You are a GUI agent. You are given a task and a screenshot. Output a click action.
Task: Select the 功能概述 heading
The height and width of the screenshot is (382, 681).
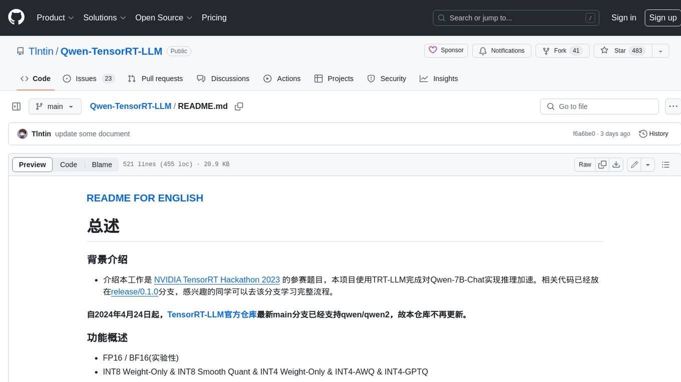click(x=107, y=337)
